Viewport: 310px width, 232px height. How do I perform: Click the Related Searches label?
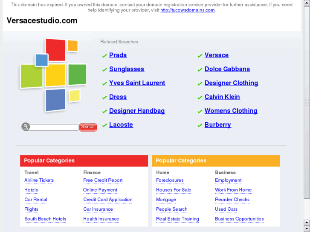click(x=119, y=42)
